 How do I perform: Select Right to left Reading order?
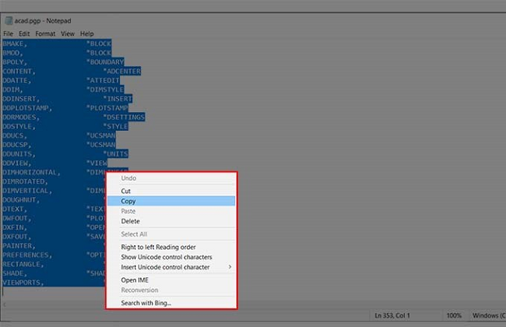click(171, 247)
